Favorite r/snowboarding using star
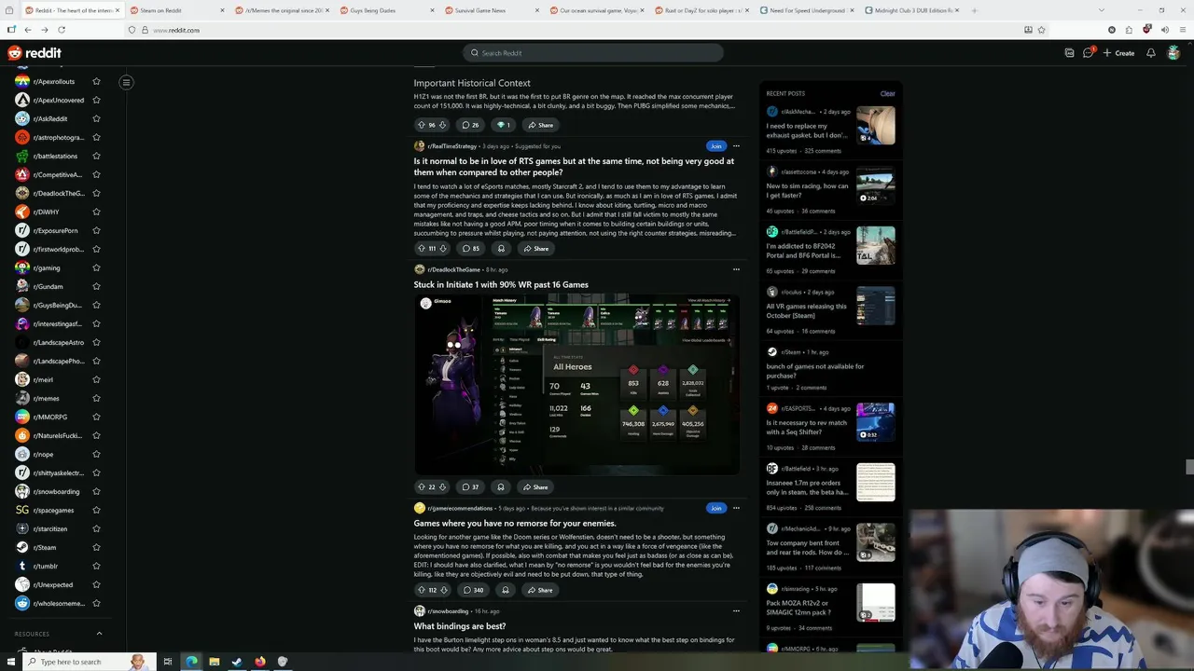Screen dimensions: 1194x671 point(96,491)
